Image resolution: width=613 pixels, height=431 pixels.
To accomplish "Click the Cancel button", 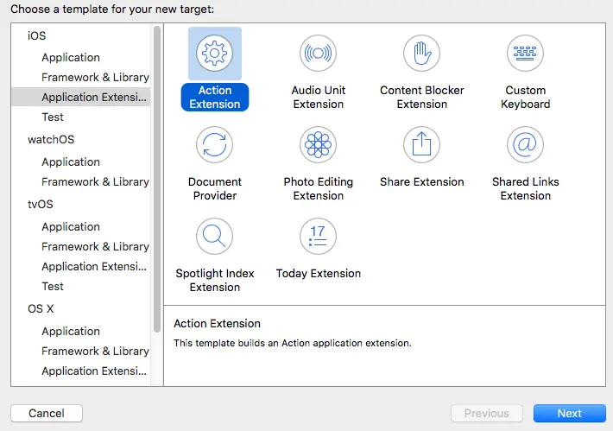I will (47, 413).
